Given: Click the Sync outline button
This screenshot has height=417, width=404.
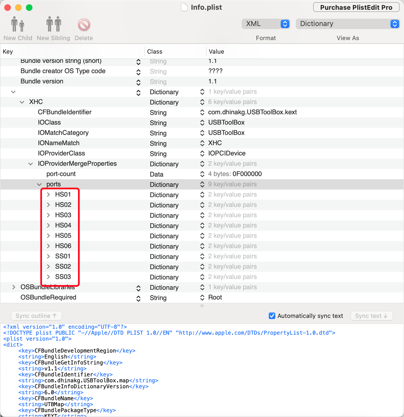Looking at the screenshot, I should tap(36, 316).
